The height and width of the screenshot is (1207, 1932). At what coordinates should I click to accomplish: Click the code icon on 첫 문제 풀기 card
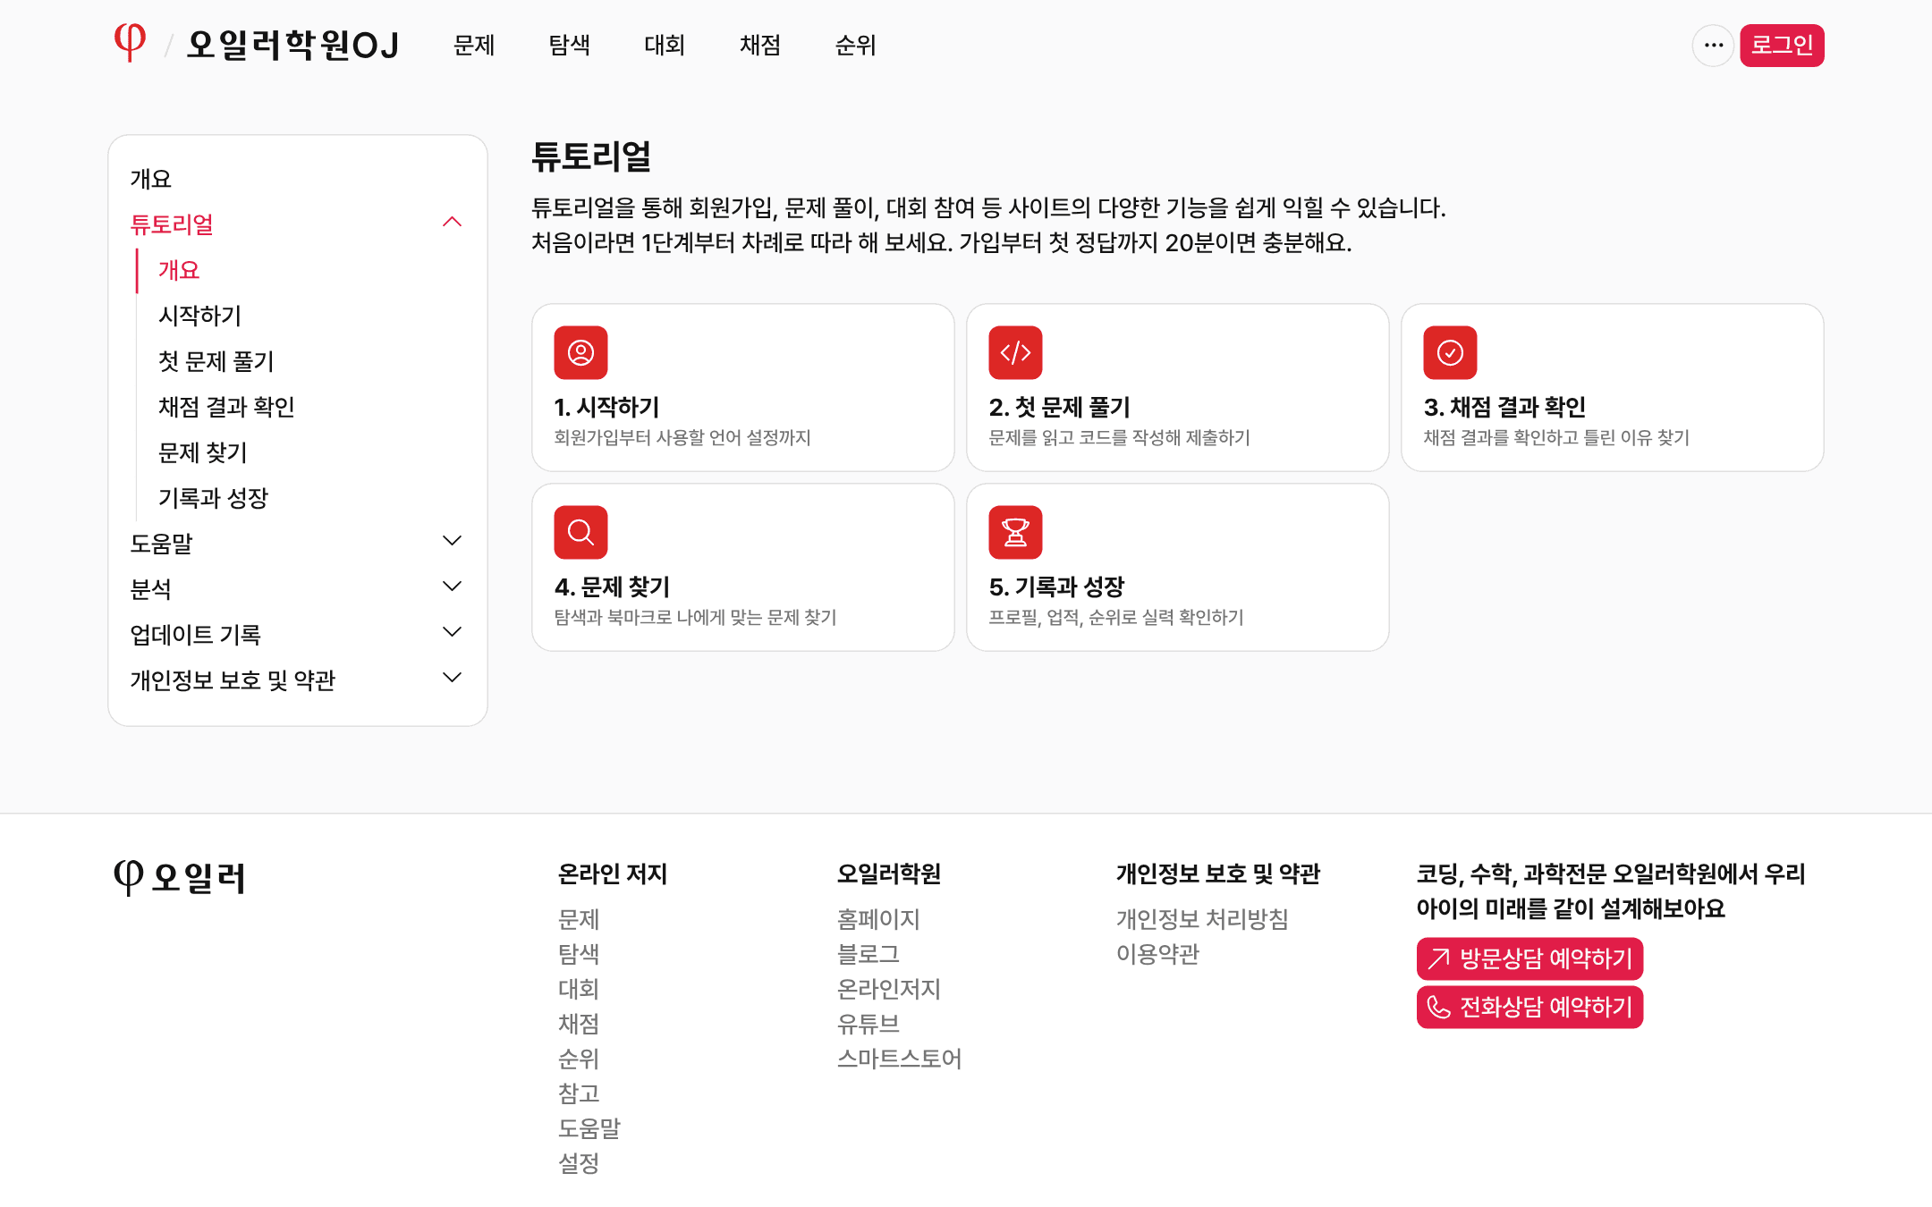point(1015,352)
